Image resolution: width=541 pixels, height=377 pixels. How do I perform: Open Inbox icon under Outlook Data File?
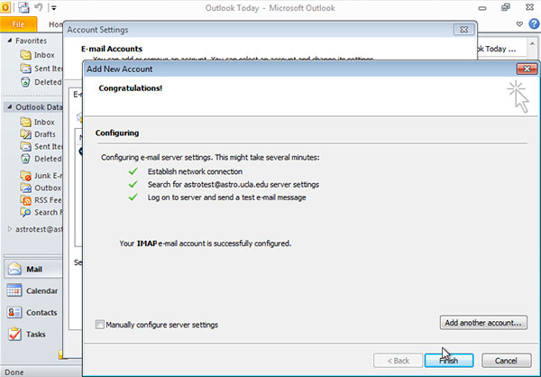(x=25, y=122)
